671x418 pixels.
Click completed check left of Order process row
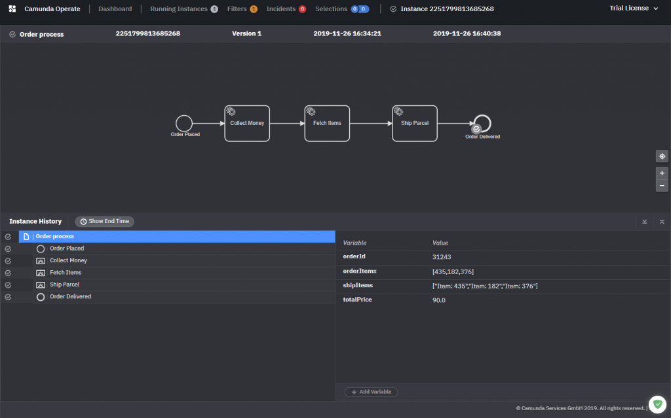pos(8,236)
